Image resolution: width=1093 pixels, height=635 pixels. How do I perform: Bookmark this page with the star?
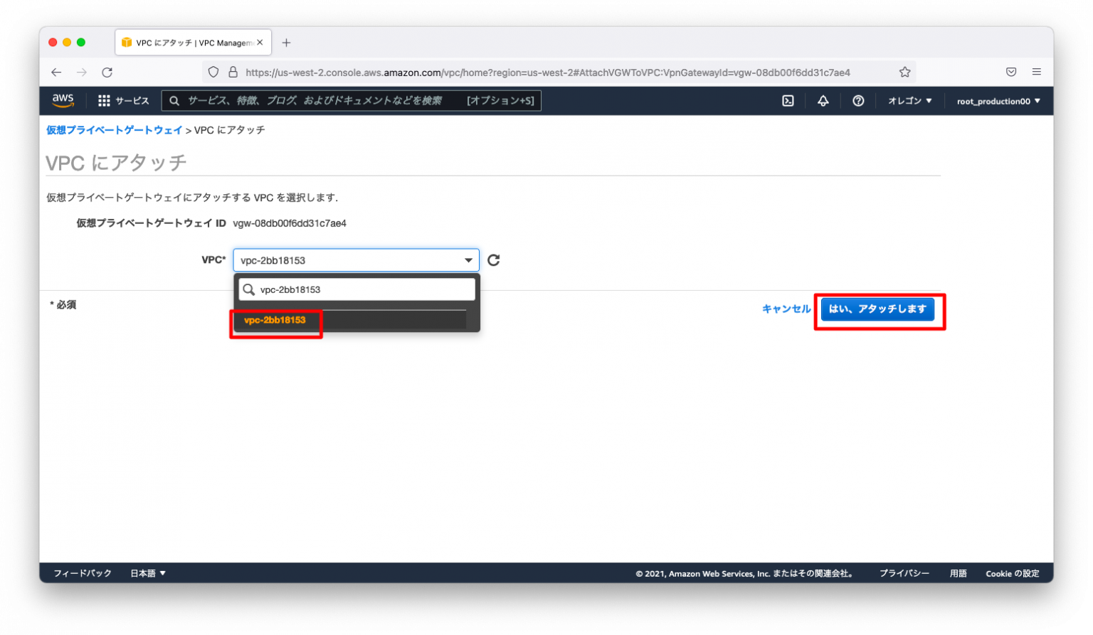904,72
